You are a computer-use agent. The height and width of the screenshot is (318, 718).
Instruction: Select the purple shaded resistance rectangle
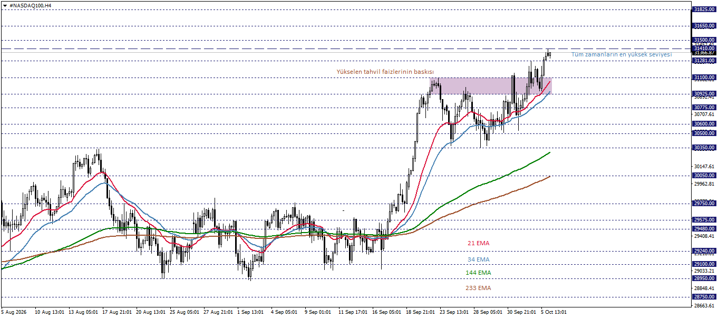point(490,86)
